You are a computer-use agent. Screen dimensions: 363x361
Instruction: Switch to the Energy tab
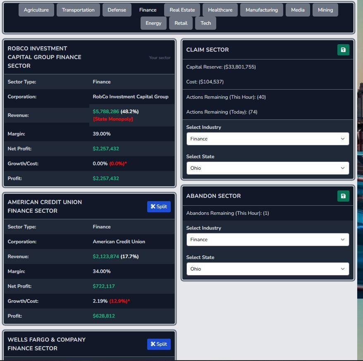coord(153,23)
